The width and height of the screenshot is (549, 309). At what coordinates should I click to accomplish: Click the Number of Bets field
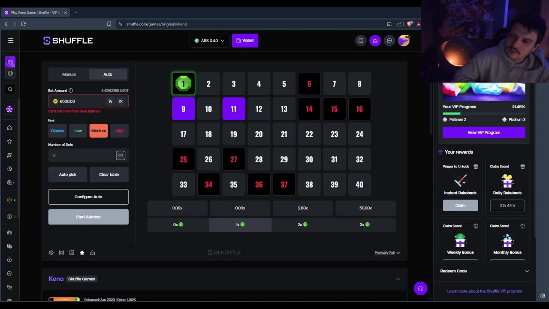pos(81,155)
